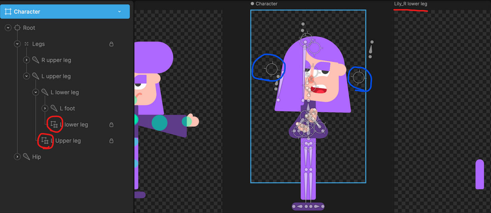
Task: Expand the R upper leg bone
Action: click(27, 60)
